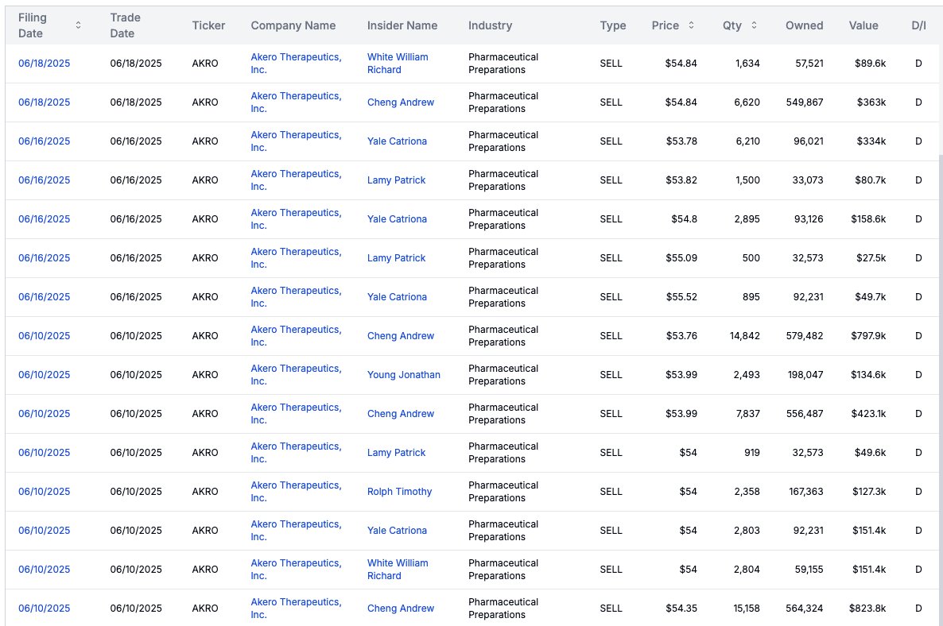Click SELL type in Rolph Timothy row
Screen dimensions: 943x626
(x=611, y=492)
